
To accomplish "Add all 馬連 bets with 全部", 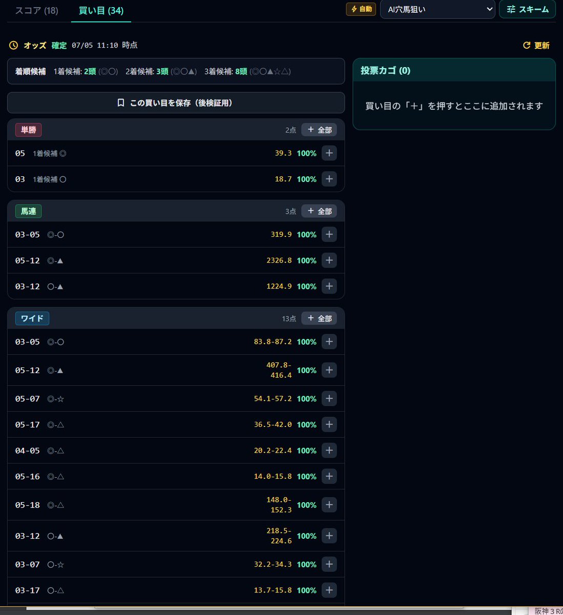I will (x=319, y=211).
